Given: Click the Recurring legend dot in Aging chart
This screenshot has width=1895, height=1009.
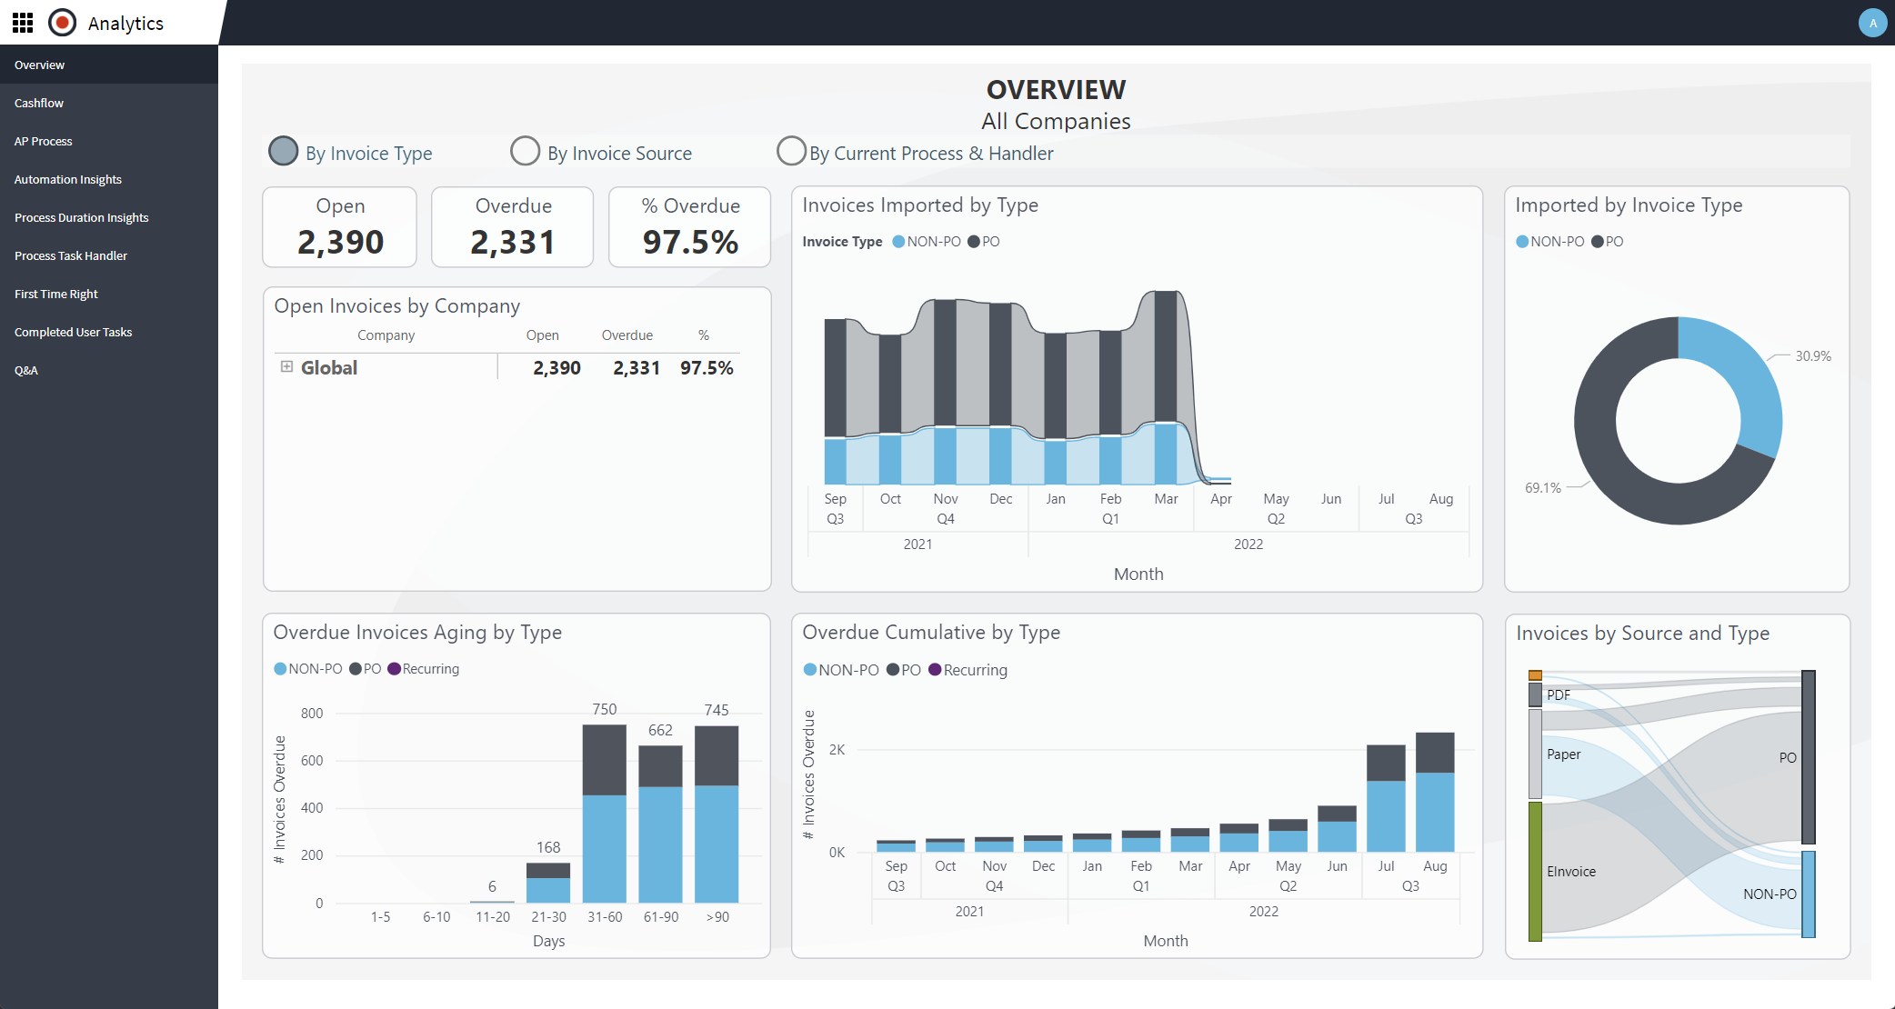Looking at the screenshot, I should click(394, 669).
